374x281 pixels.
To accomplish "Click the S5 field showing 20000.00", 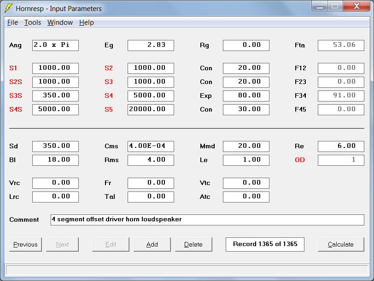I will [151, 110].
